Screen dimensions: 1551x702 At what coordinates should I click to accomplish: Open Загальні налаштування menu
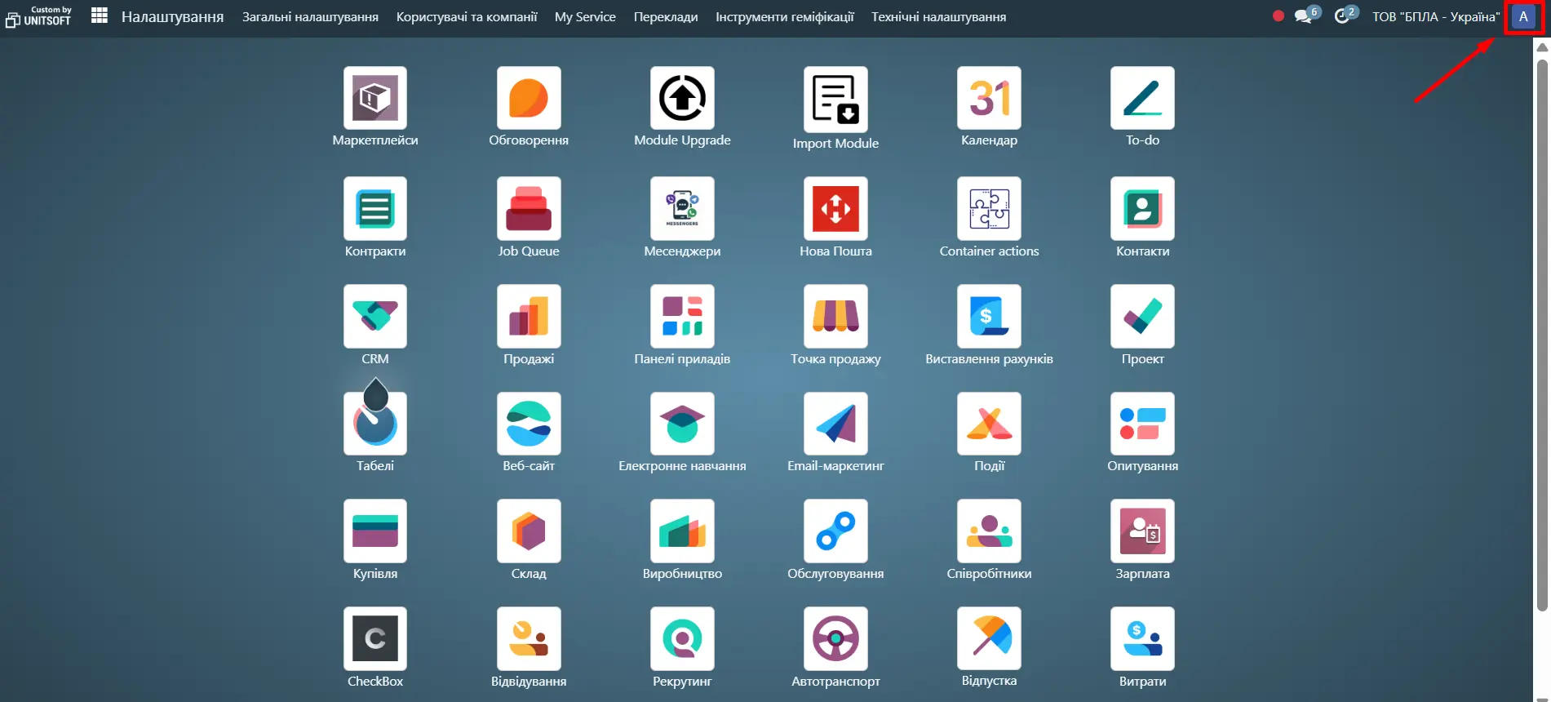click(310, 16)
